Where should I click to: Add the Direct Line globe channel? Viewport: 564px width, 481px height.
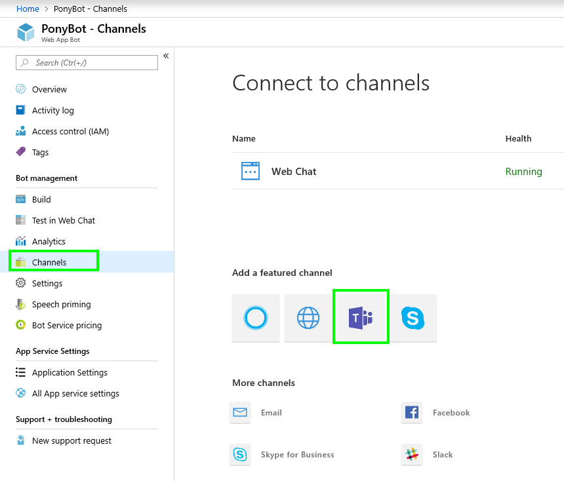tap(308, 318)
